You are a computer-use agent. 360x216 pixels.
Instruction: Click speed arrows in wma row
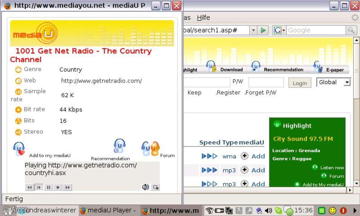point(209,156)
